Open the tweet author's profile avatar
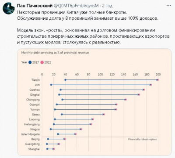175x158 pixels. 8,8
